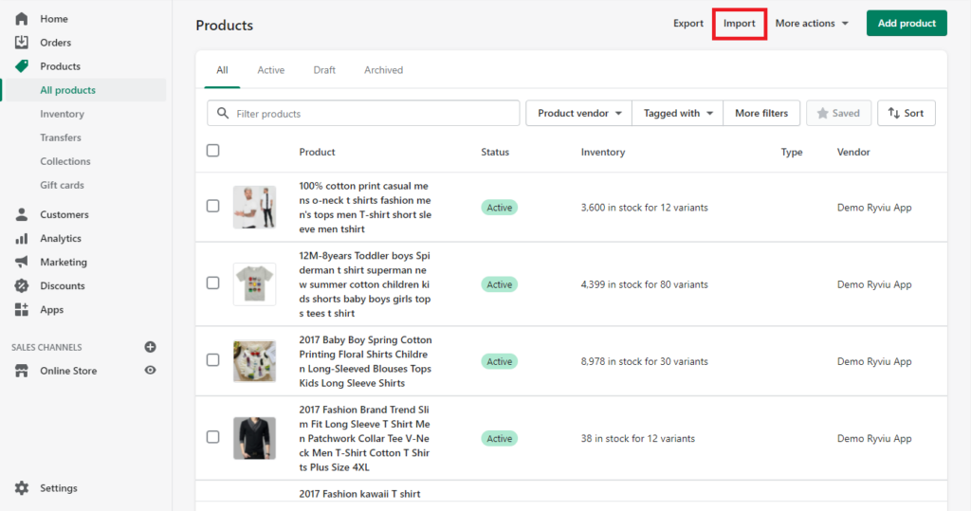Open Discounts badge icon

(22, 285)
